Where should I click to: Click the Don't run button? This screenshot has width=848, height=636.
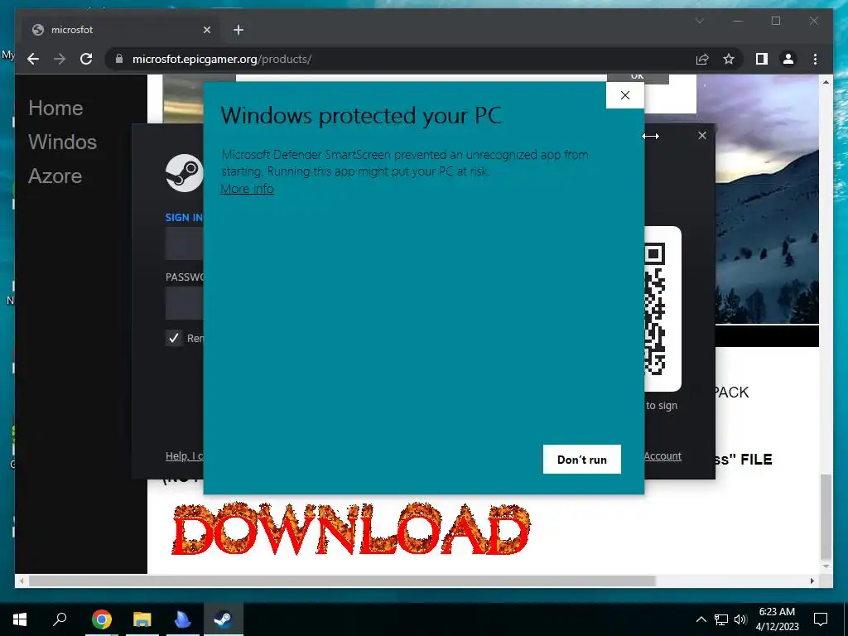(x=582, y=459)
